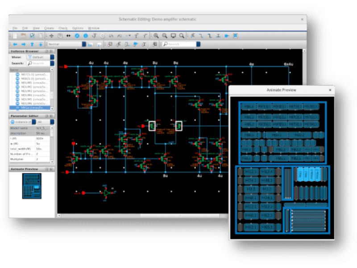
Task: Click the blue info circle icon
Action: pos(85,36)
